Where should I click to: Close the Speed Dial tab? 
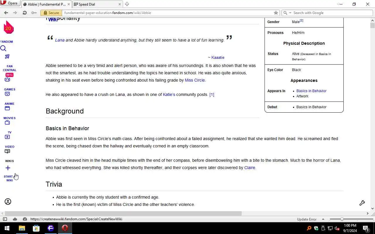(x=120, y=4)
